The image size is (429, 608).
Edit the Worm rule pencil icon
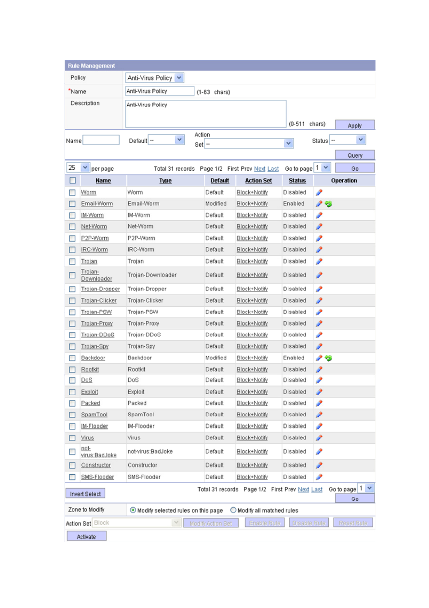click(x=319, y=192)
